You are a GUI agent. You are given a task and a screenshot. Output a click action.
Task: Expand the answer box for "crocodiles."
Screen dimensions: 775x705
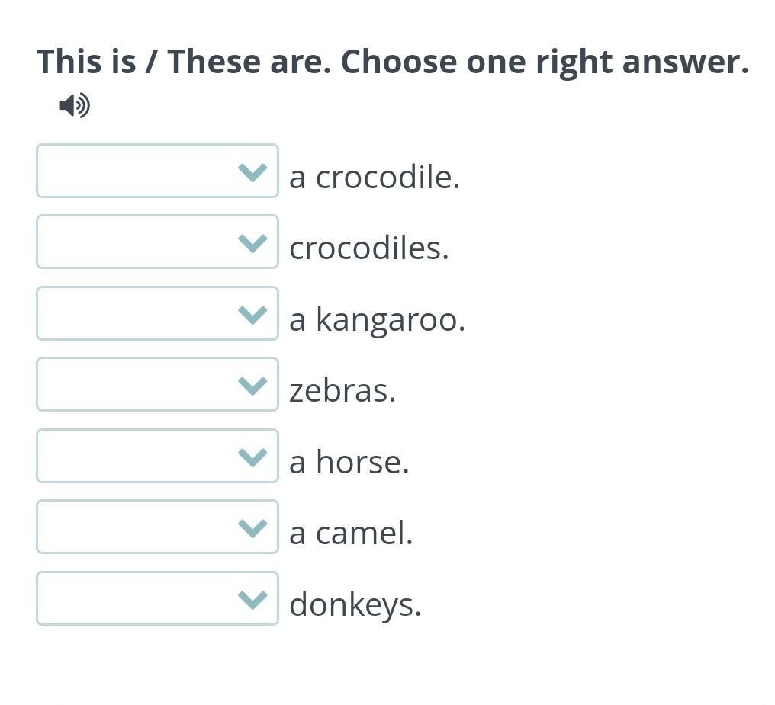point(157,242)
